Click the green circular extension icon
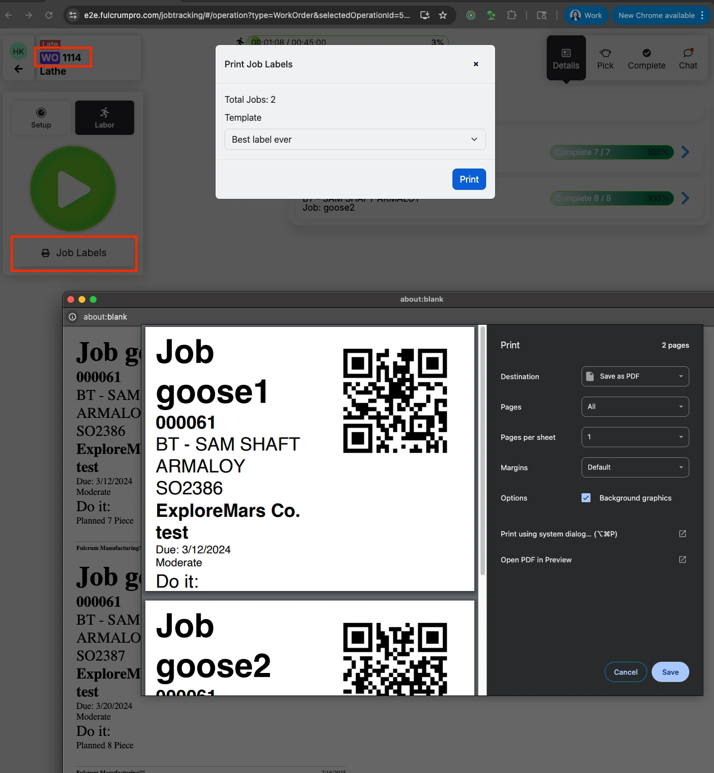Screen dimensions: 714x773 coord(471,15)
